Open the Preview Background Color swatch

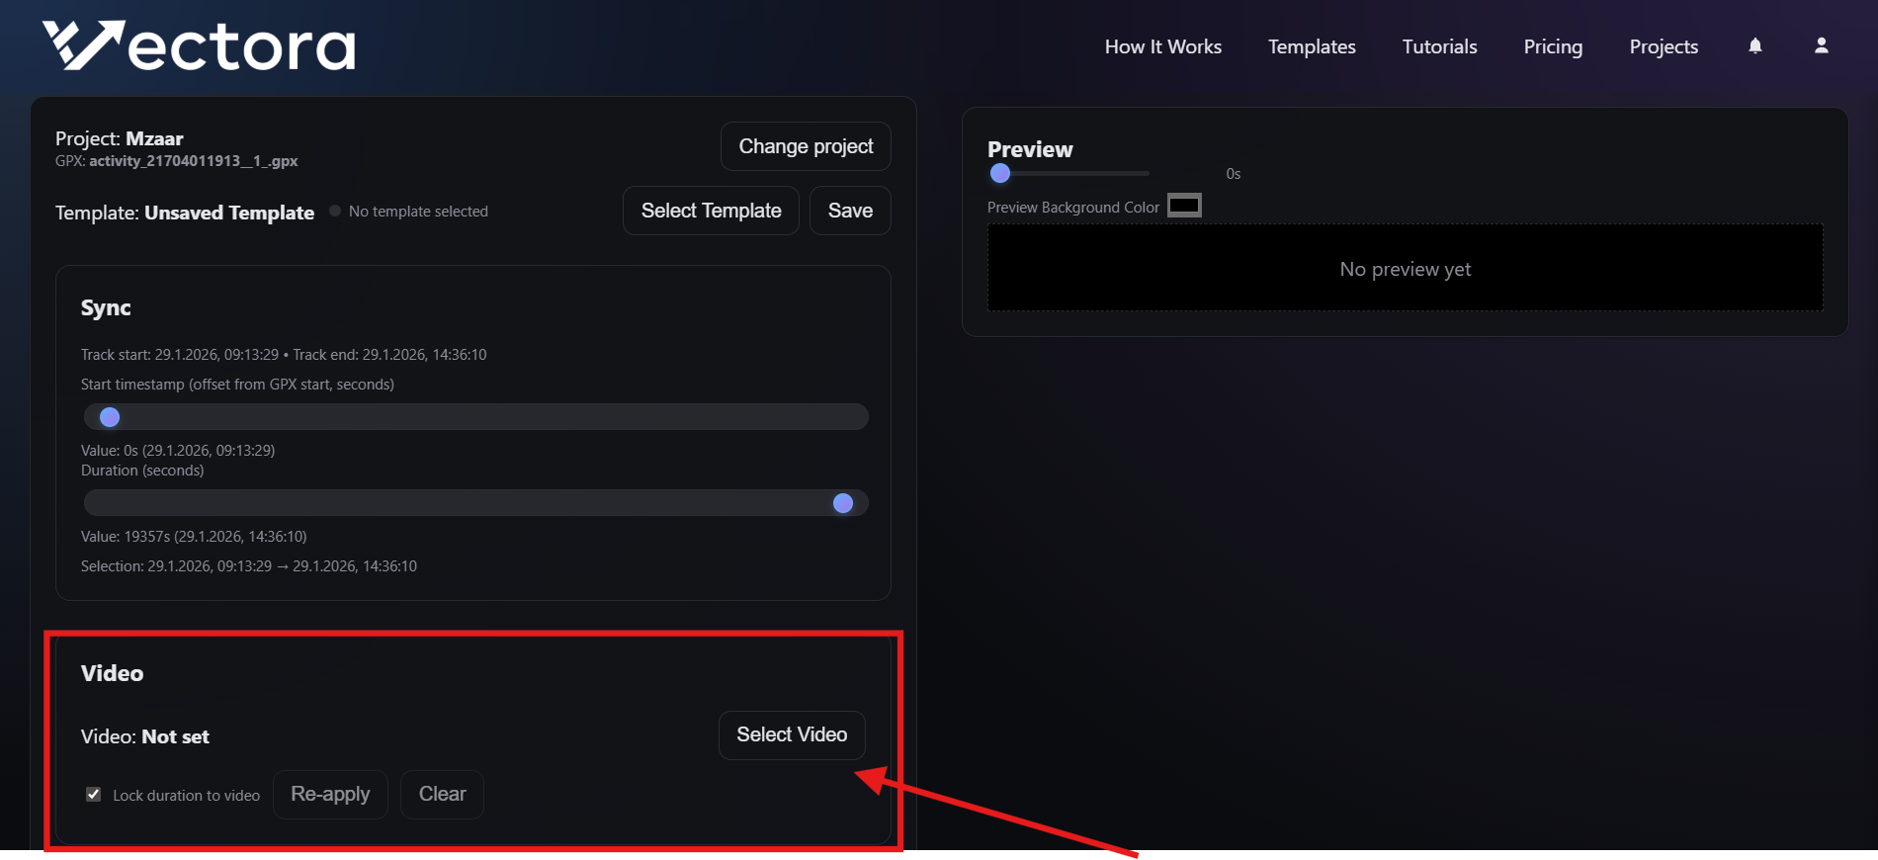tap(1184, 206)
